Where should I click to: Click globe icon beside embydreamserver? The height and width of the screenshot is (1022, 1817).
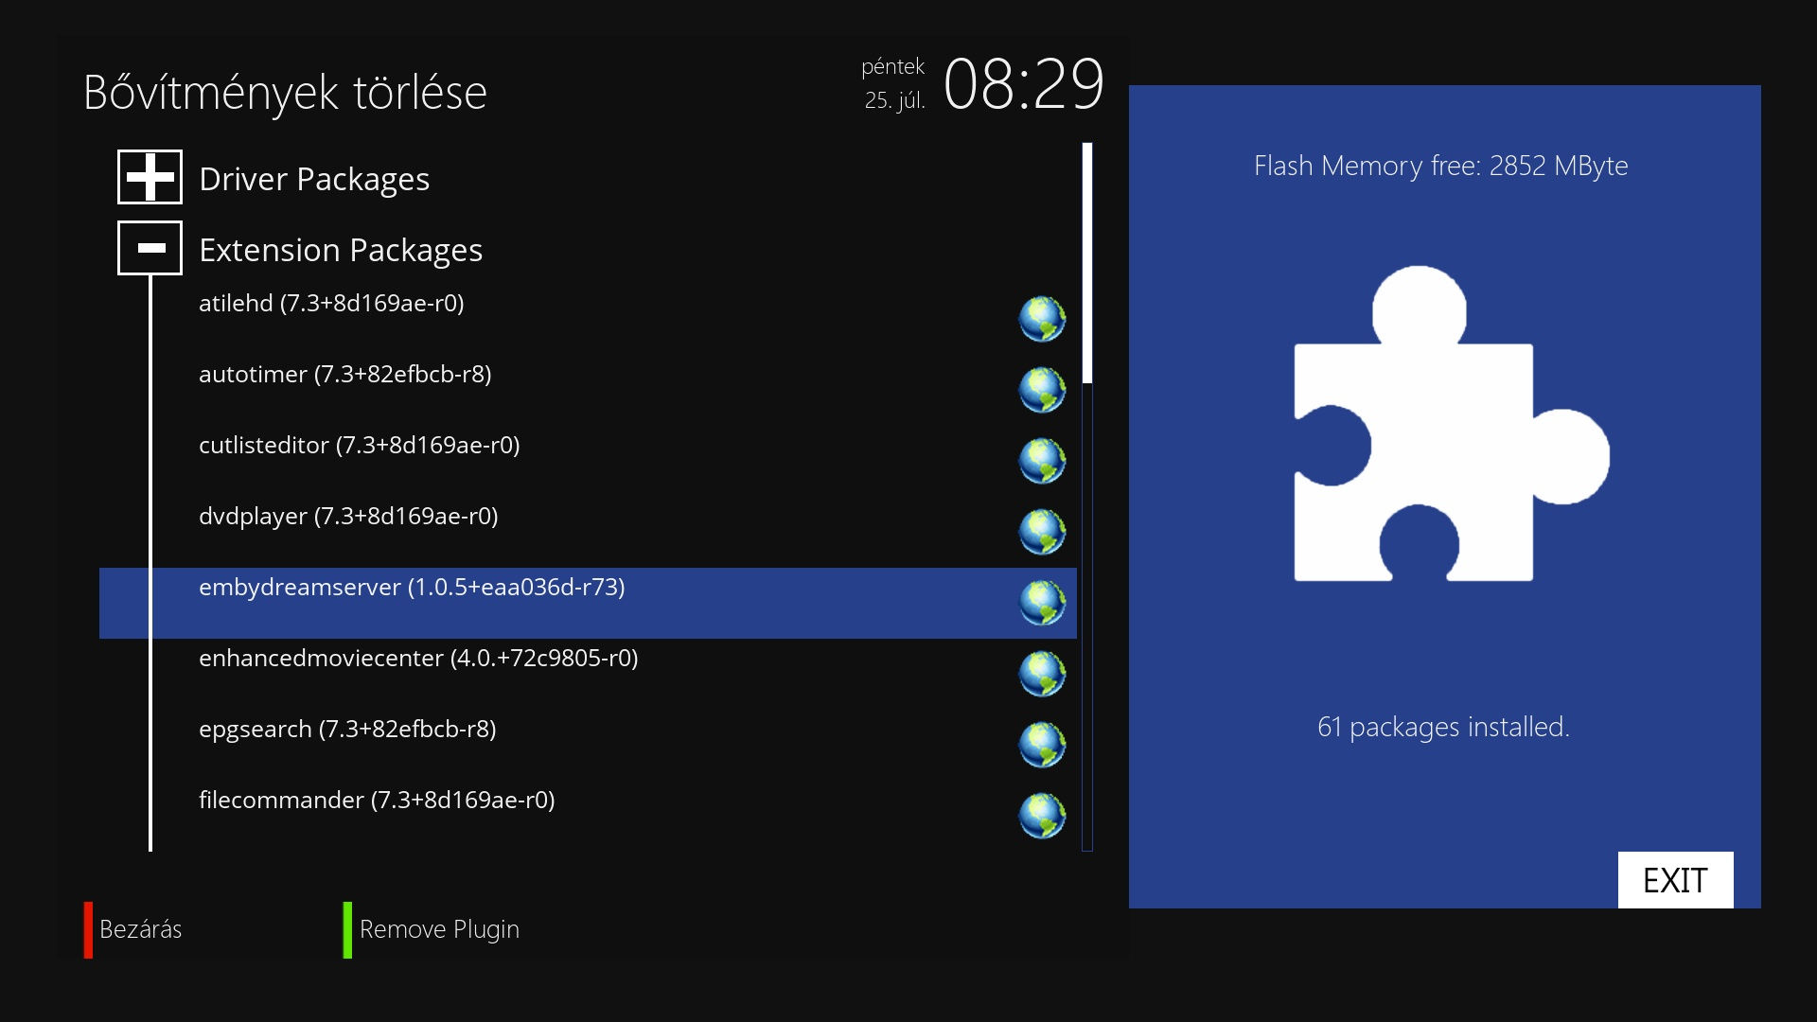pos(1042,603)
